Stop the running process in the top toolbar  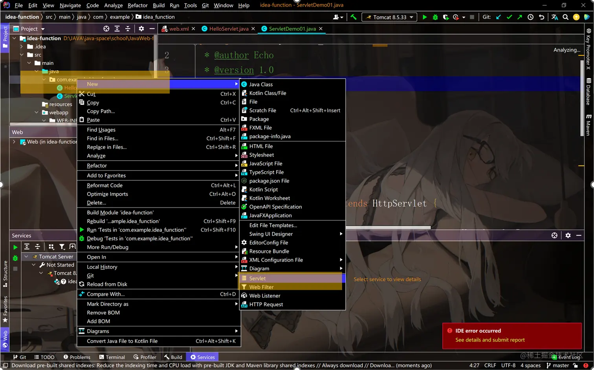point(472,17)
